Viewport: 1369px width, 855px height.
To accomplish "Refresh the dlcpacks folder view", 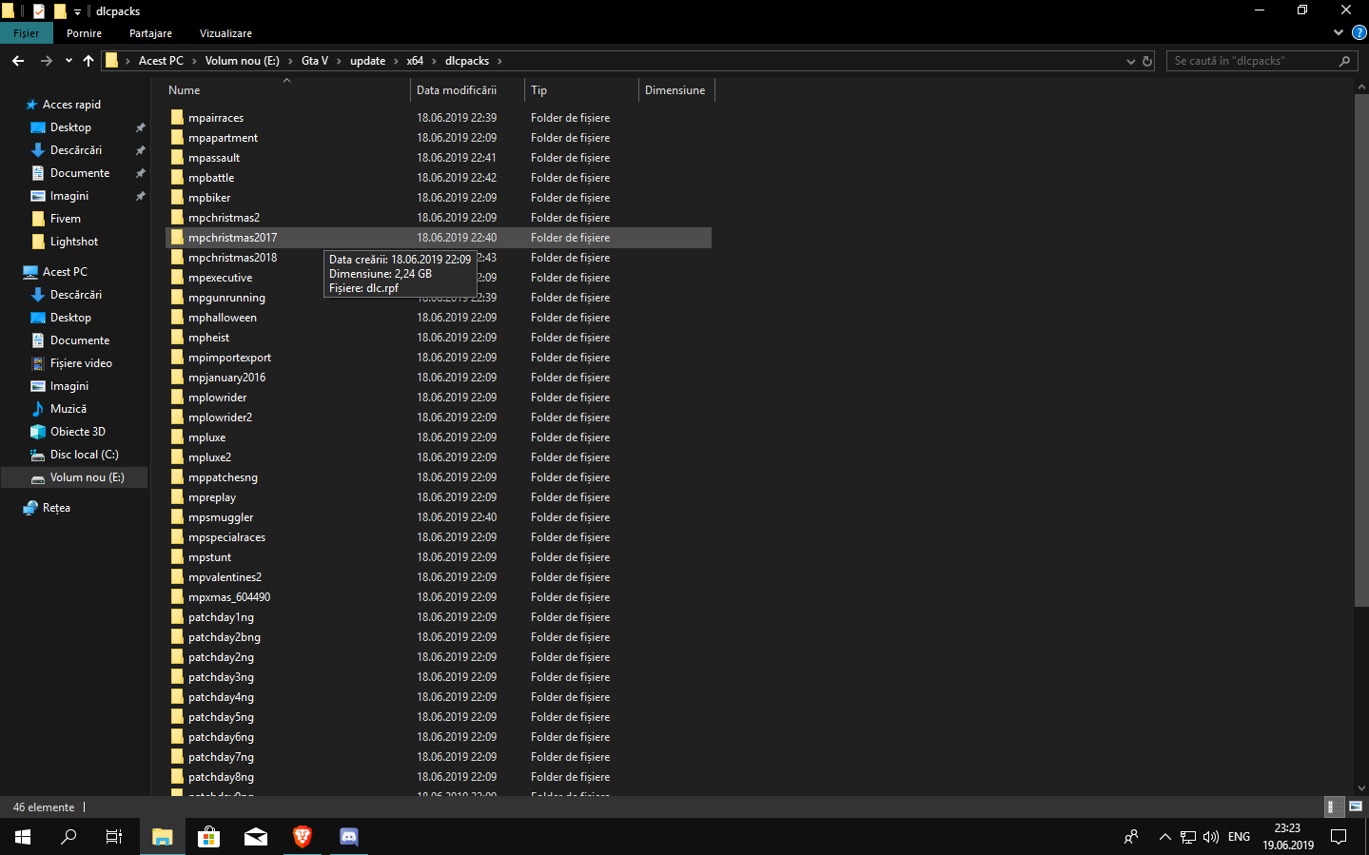I will 1147,61.
